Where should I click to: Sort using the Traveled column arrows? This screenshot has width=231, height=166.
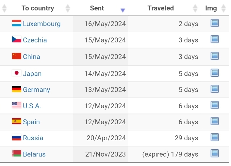point(195,8)
